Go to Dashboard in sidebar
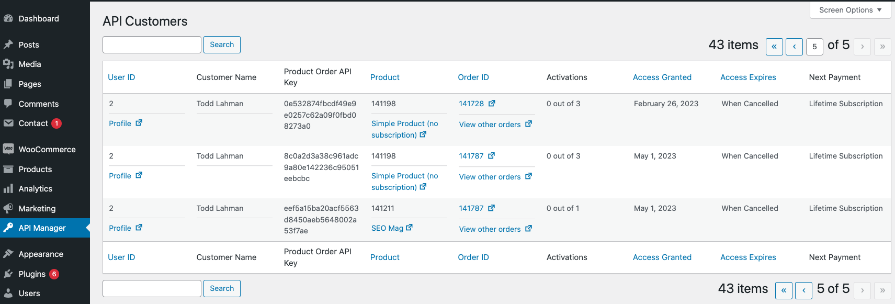 pos(38,18)
